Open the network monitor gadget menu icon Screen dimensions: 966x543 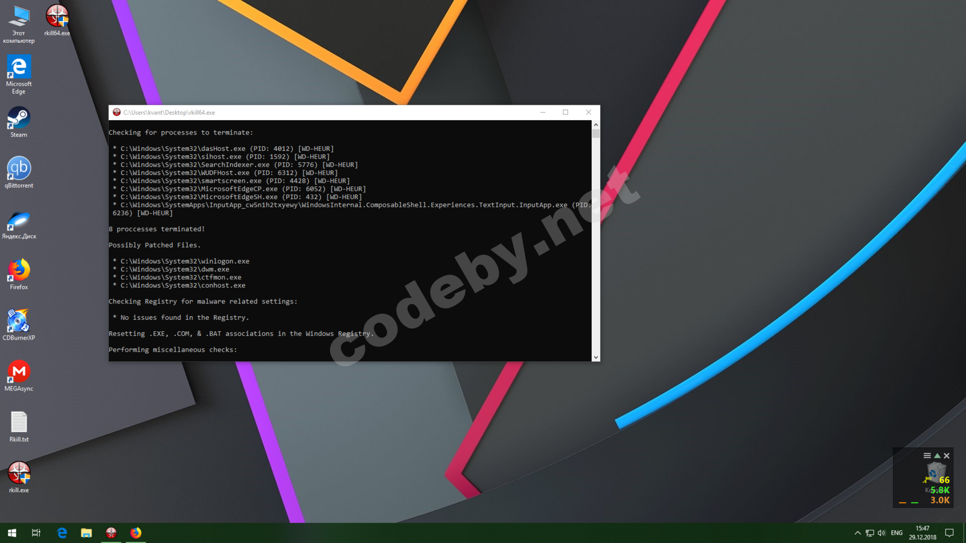(927, 456)
